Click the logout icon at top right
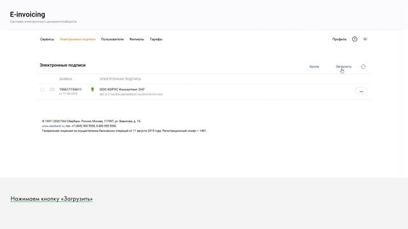 pyautogui.click(x=365, y=39)
